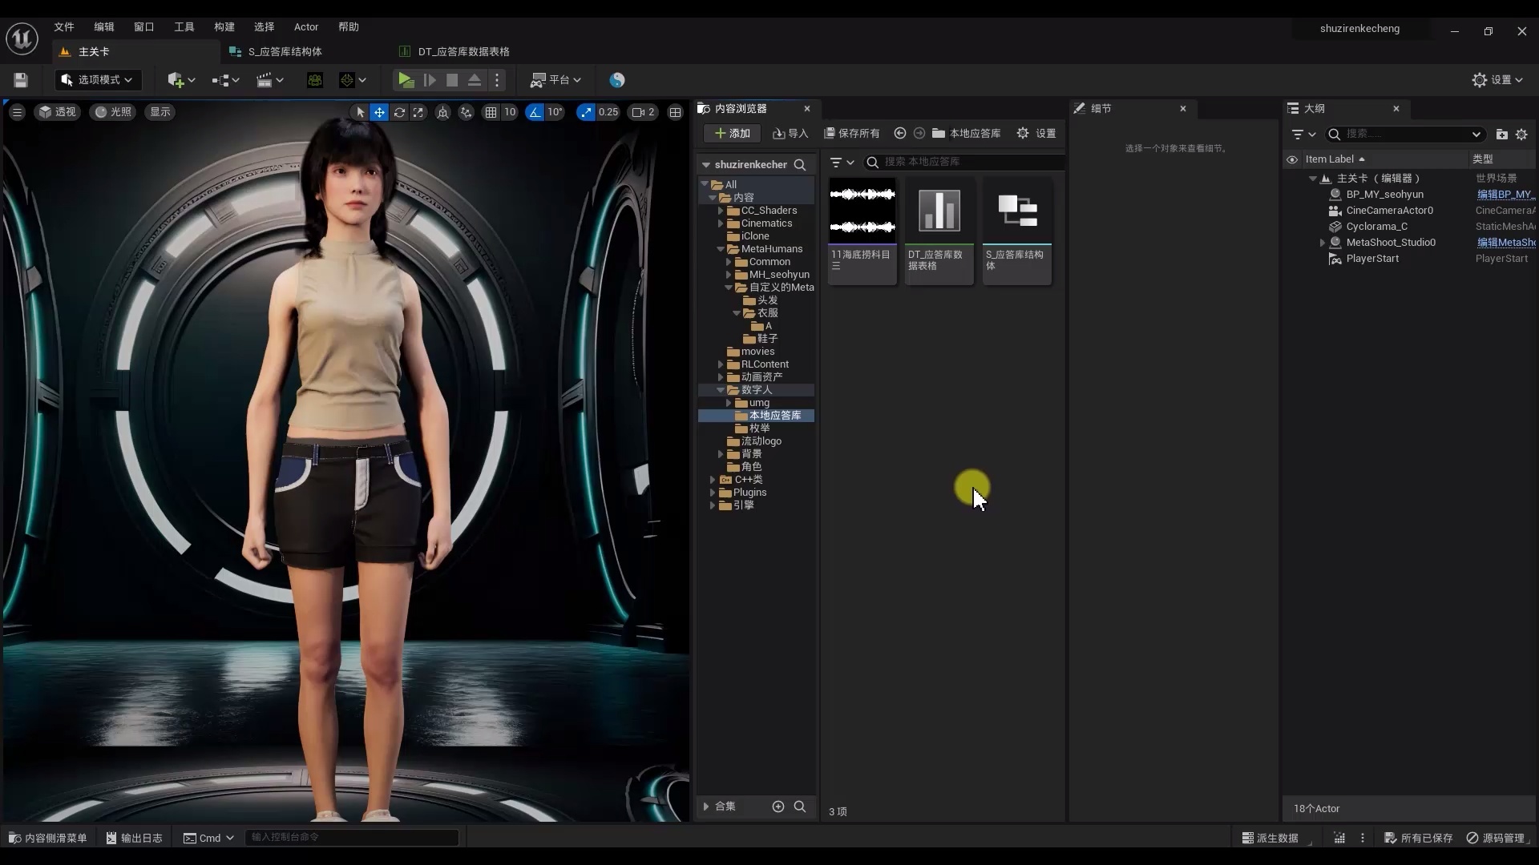This screenshot has height=865, width=1539.
Task: Toggle rotation angle snapping
Action: tap(535, 112)
